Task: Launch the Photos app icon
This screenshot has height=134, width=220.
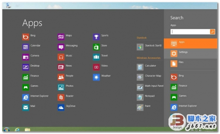Action: coord(61,88)
